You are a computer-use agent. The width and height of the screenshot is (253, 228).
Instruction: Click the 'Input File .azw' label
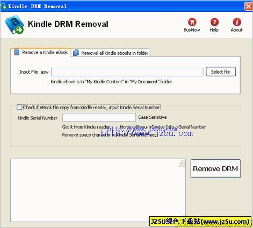pyautogui.click(x=34, y=72)
